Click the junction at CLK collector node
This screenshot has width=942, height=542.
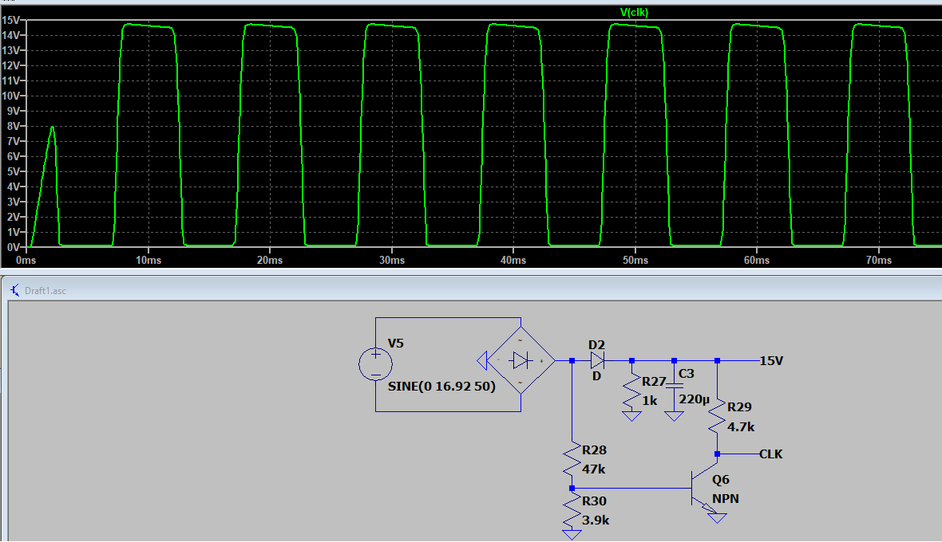coord(718,454)
